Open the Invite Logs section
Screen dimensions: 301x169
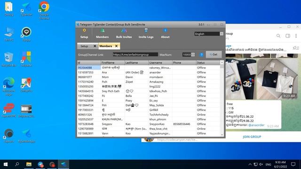point(146,33)
